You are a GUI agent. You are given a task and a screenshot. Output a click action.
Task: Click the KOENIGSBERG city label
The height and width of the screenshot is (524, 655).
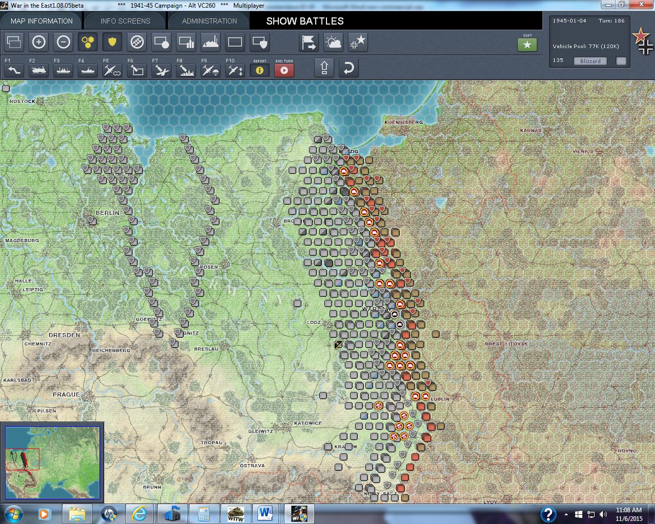pyautogui.click(x=404, y=122)
